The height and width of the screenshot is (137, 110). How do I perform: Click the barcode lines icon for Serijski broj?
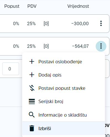click(32, 101)
